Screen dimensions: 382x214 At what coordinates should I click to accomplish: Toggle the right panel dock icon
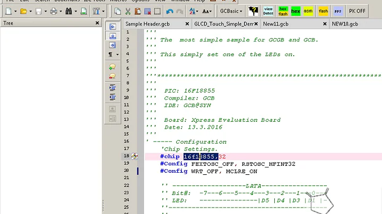pyautogui.click(x=112, y=45)
